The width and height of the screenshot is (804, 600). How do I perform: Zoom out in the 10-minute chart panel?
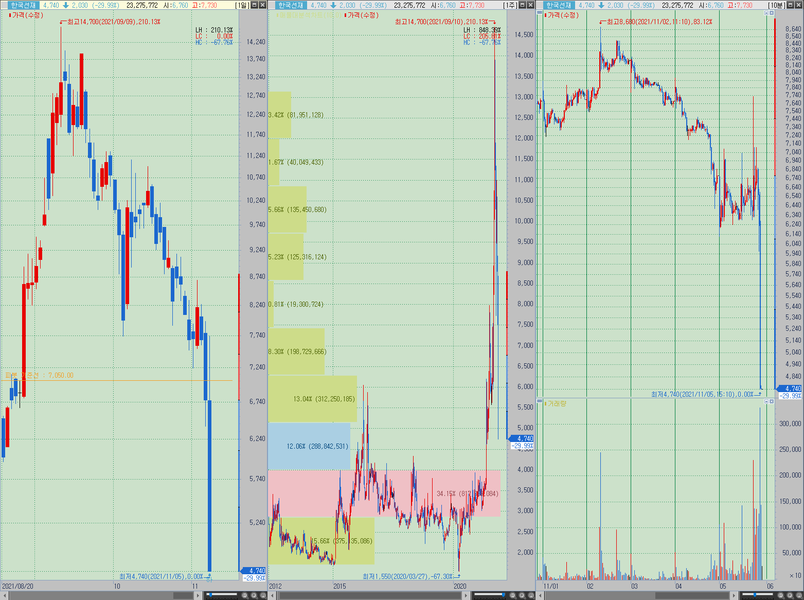(781, 595)
